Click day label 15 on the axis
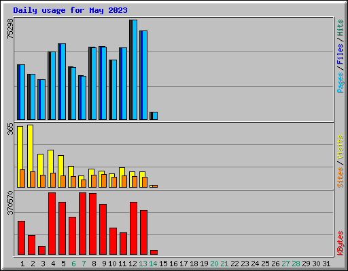348x271 pixels. pos(163,264)
